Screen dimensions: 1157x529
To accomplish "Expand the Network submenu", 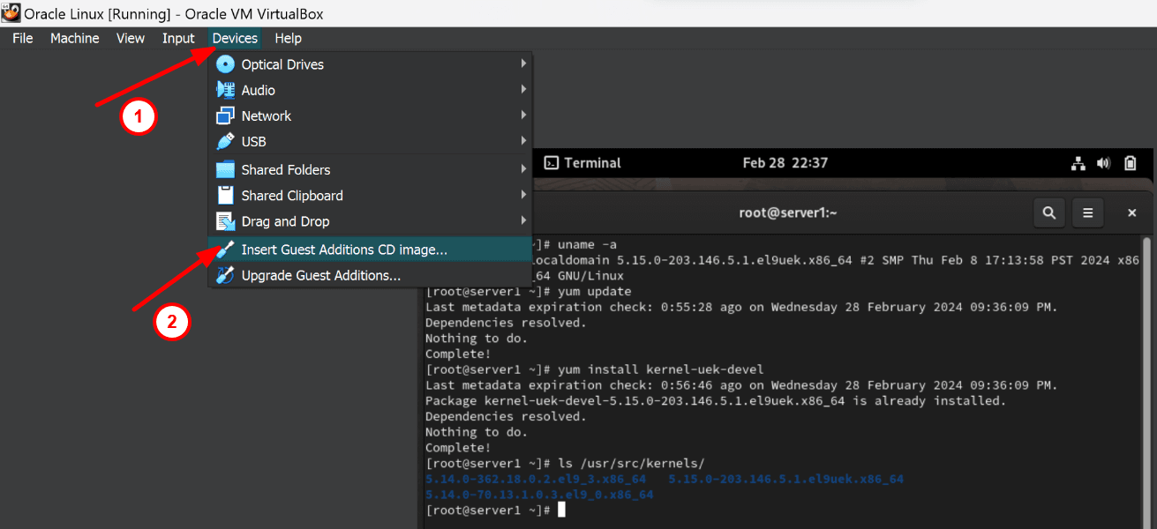I will [x=522, y=115].
